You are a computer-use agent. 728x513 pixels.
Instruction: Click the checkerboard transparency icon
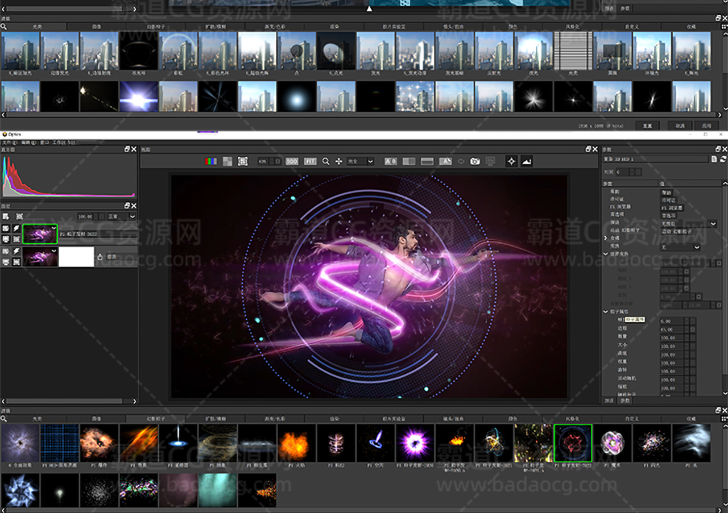pyautogui.click(x=227, y=161)
